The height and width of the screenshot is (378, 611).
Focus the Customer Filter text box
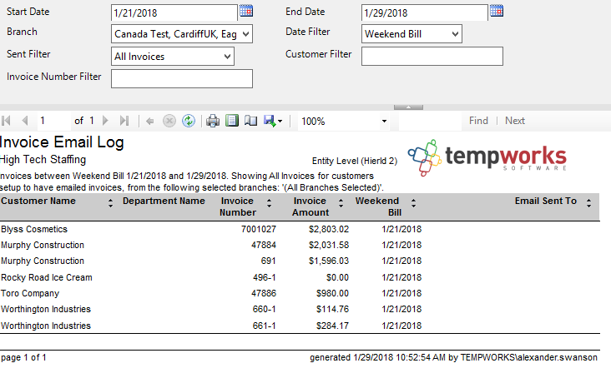[x=432, y=57]
